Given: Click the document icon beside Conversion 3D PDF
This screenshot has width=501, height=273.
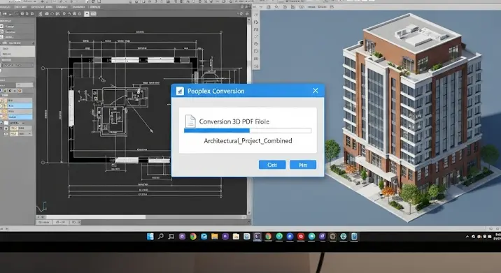Looking at the screenshot, I should click(x=190, y=121).
